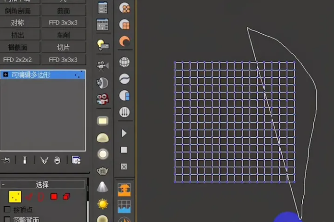Select Vertex sub-object level icon
334x222 pixels.
[15, 197]
